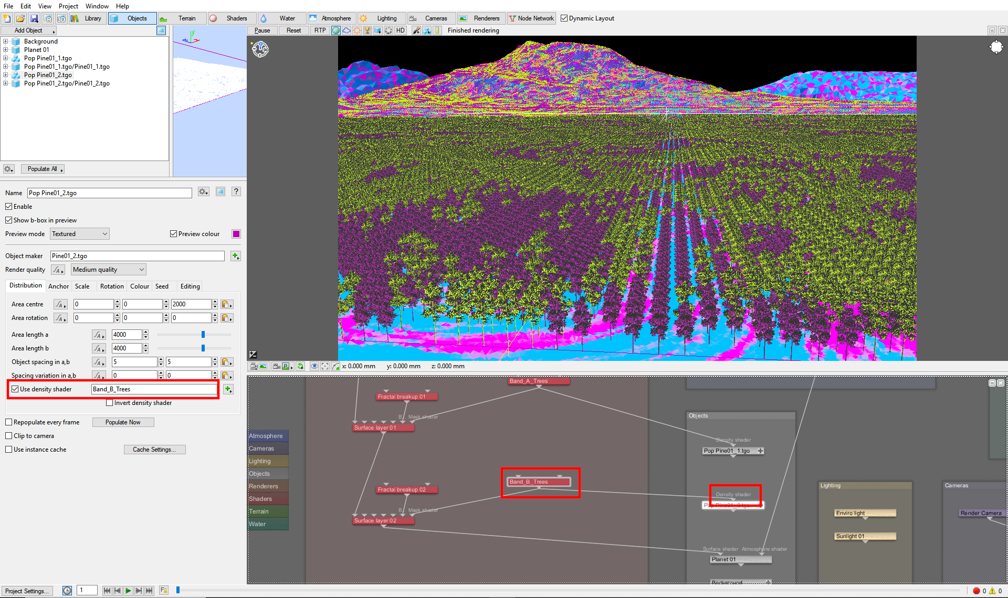This screenshot has width=1008, height=598.
Task: Select the paint brush tool in preview toolbar
Action: pos(416,30)
